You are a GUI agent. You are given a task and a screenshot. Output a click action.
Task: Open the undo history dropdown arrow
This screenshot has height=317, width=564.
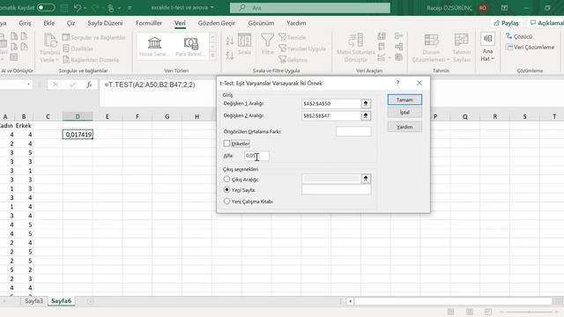[85, 8]
